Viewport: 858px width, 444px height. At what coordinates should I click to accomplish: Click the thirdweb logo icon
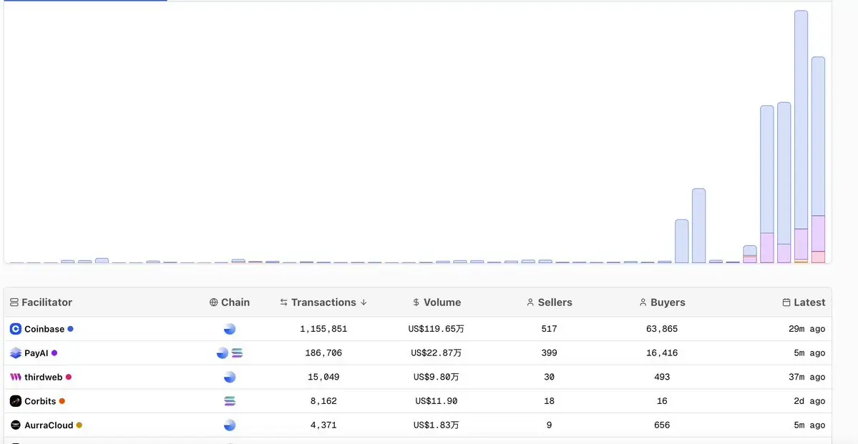click(x=15, y=378)
